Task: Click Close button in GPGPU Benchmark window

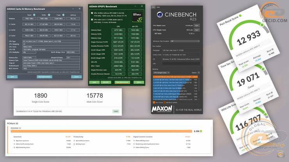Action: [x=139, y=82]
